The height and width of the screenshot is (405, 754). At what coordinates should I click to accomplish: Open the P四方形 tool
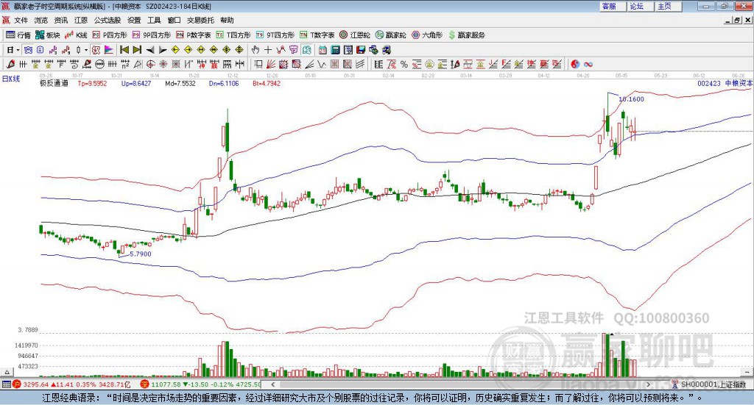[110, 35]
